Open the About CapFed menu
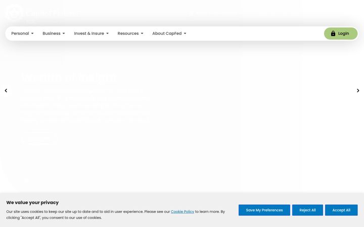Image resolution: width=364 pixels, height=227 pixels. (169, 33)
